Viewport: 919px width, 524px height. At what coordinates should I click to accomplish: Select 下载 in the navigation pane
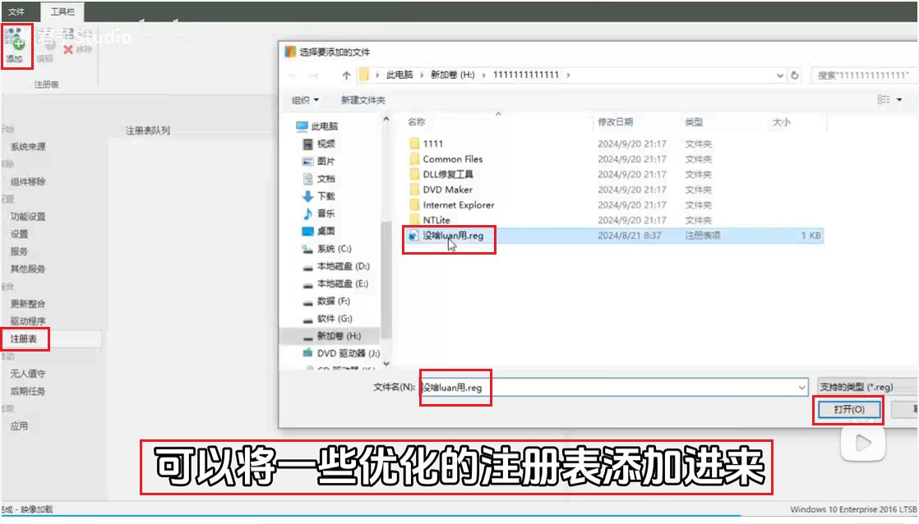pos(326,196)
